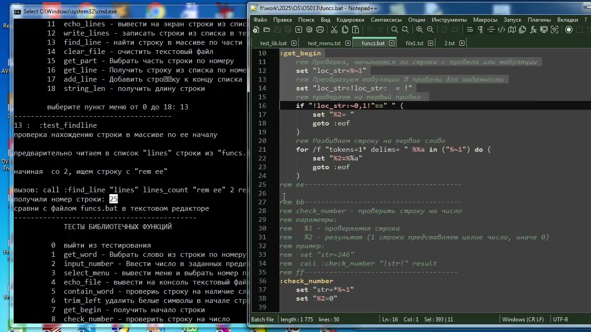Open the Синтаксисы menu
The width and height of the screenshot is (591, 332).
point(386,20)
